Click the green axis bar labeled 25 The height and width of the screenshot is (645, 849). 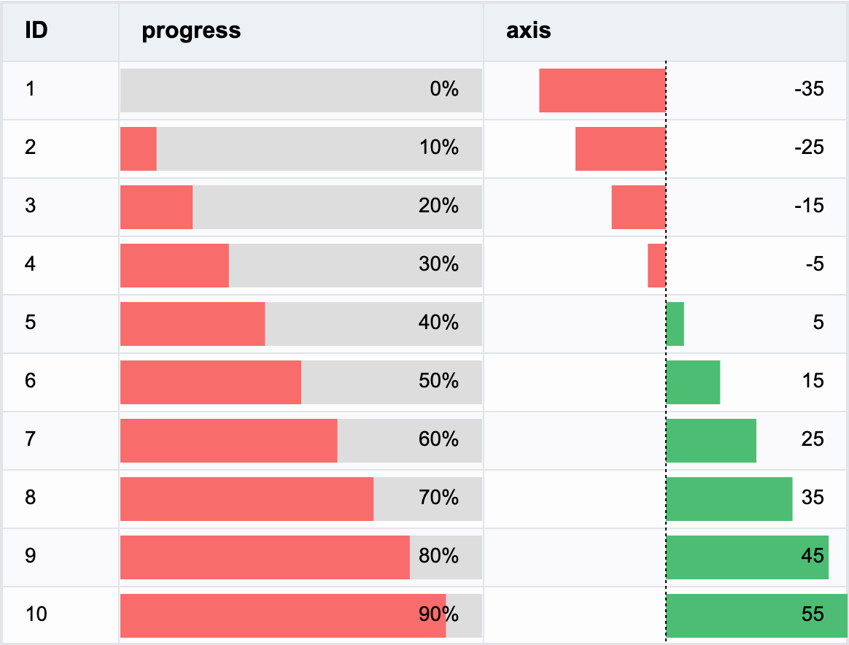pyautogui.click(x=711, y=441)
